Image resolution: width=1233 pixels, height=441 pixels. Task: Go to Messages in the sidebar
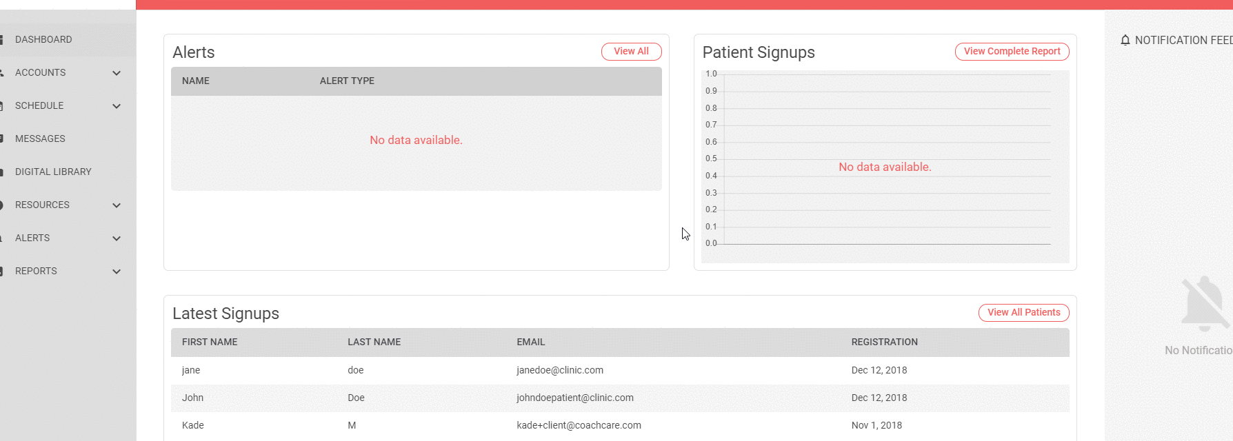[40, 139]
